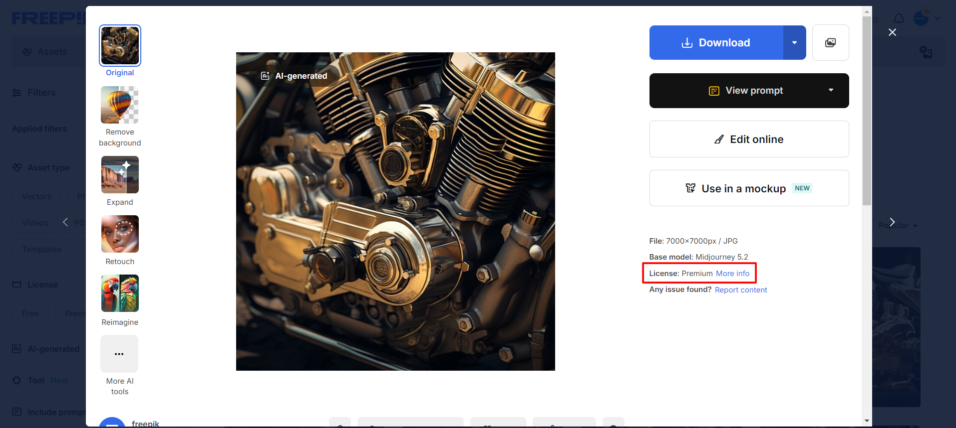Click the AI-generated badge on image
956x428 pixels.
(x=295, y=76)
